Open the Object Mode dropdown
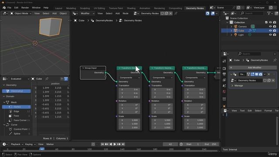 coord(21,14)
